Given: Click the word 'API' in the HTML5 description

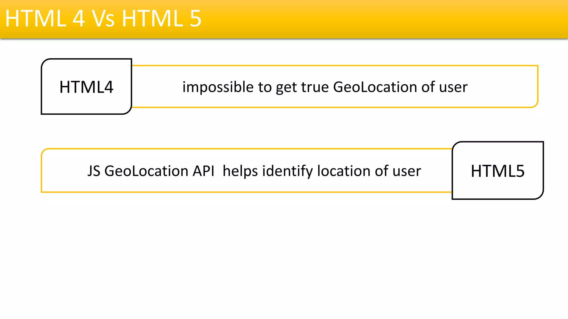Looking at the screenshot, I should click(x=203, y=171).
